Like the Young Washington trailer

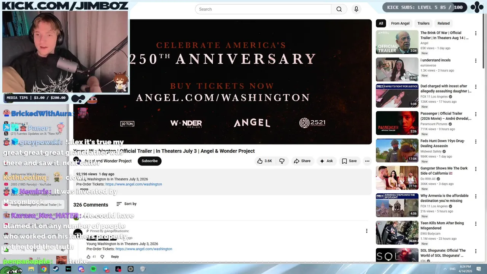coord(264,161)
